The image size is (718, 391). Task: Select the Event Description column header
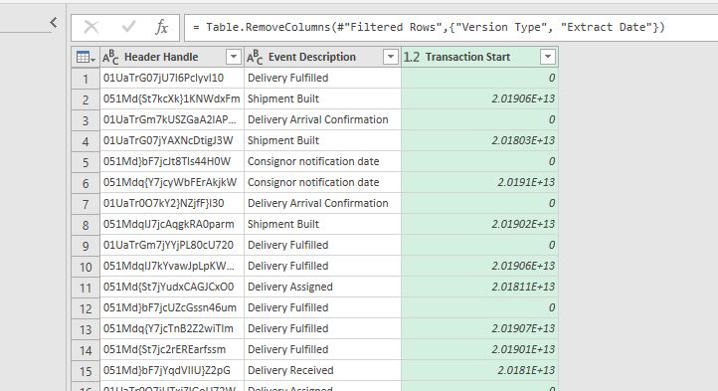tap(322, 57)
